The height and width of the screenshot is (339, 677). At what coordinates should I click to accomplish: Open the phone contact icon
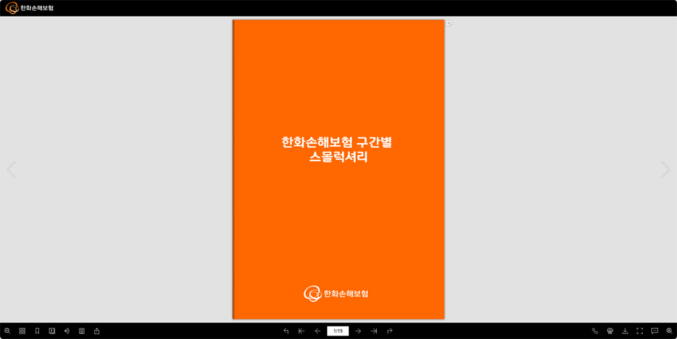[x=595, y=331]
